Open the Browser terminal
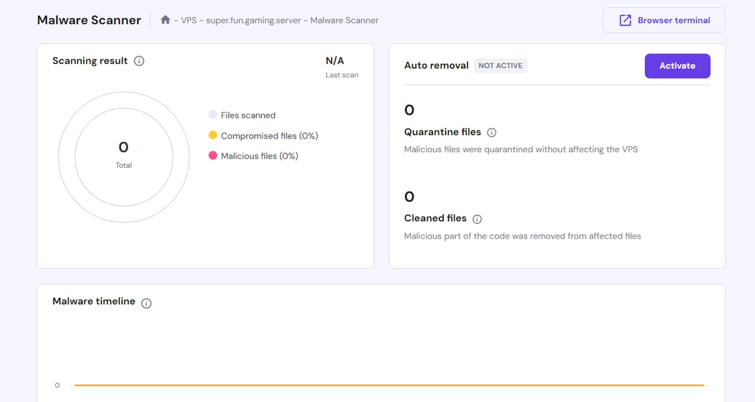The image size is (755, 402). click(x=663, y=19)
